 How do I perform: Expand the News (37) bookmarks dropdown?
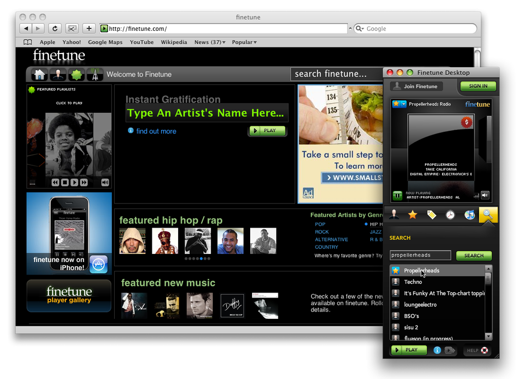[210, 42]
